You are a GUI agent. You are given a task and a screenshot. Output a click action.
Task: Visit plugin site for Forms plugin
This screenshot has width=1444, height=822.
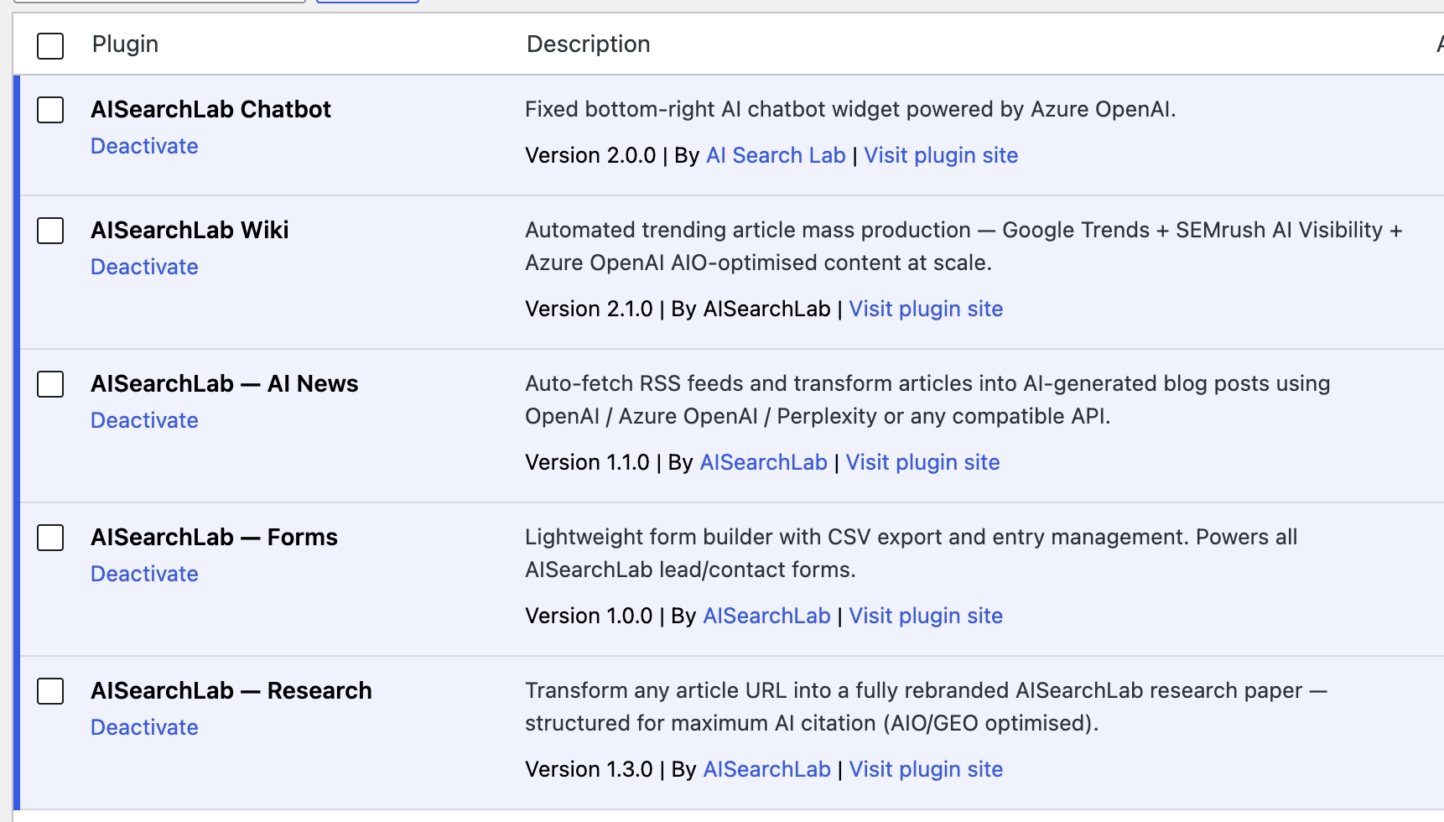pos(926,616)
